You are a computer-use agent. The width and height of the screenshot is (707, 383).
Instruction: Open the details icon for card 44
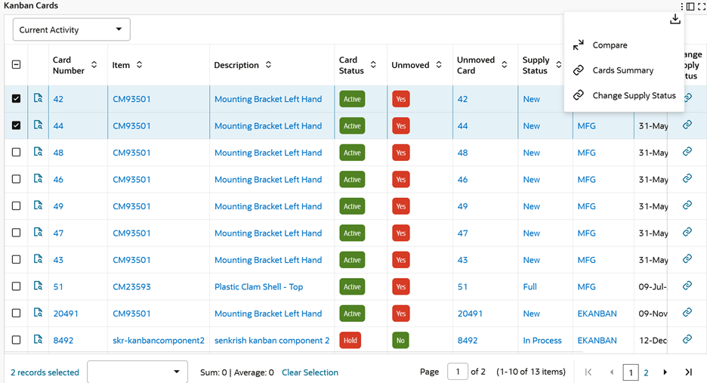39,125
